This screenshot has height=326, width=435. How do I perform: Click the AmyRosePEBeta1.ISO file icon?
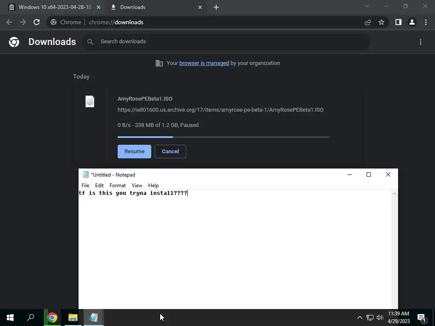coord(90,101)
